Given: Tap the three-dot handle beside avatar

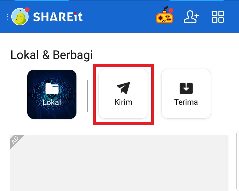Looking at the screenshot, I should (x=7, y=17).
